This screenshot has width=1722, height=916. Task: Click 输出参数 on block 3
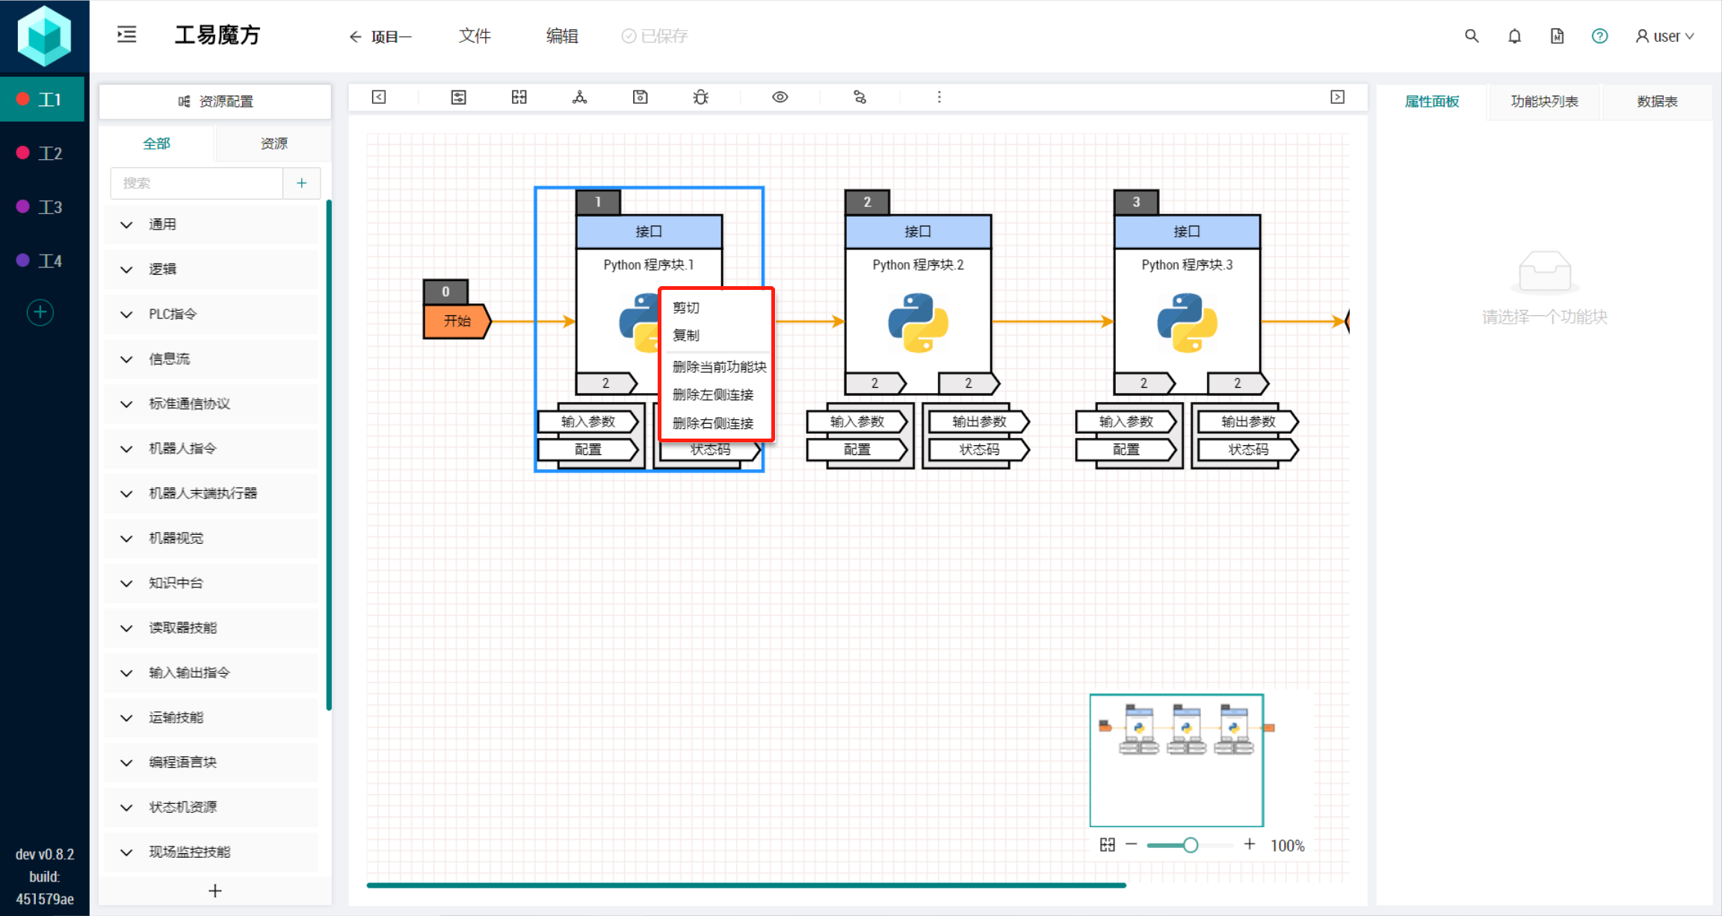tap(1248, 421)
